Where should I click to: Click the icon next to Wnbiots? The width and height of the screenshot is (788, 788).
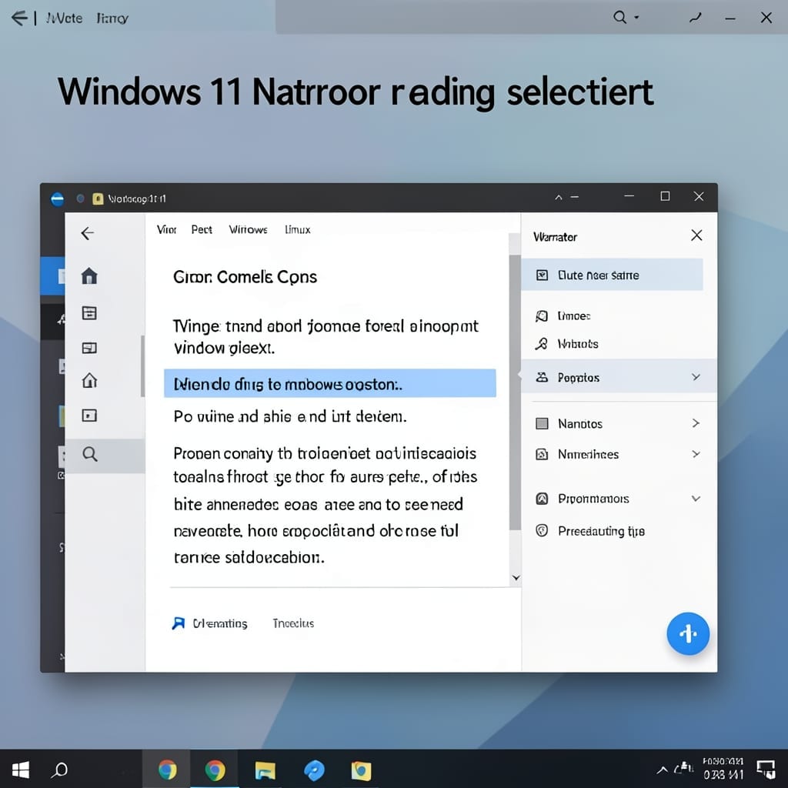point(542,344)
